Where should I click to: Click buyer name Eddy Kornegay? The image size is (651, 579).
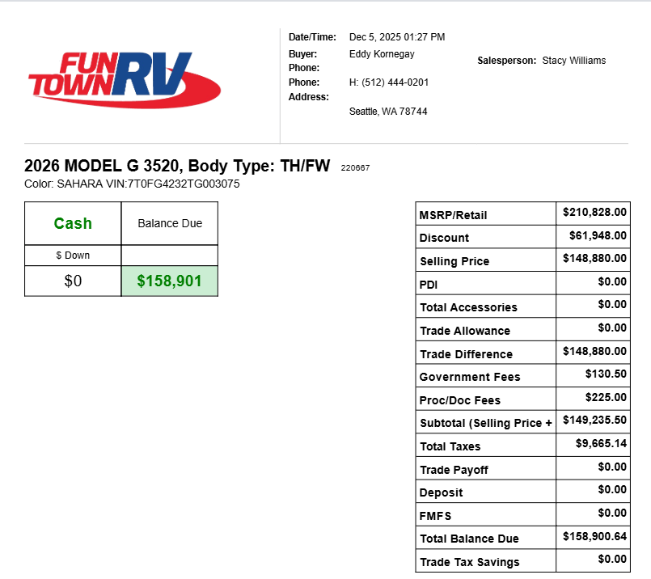[x=382, y=53]
